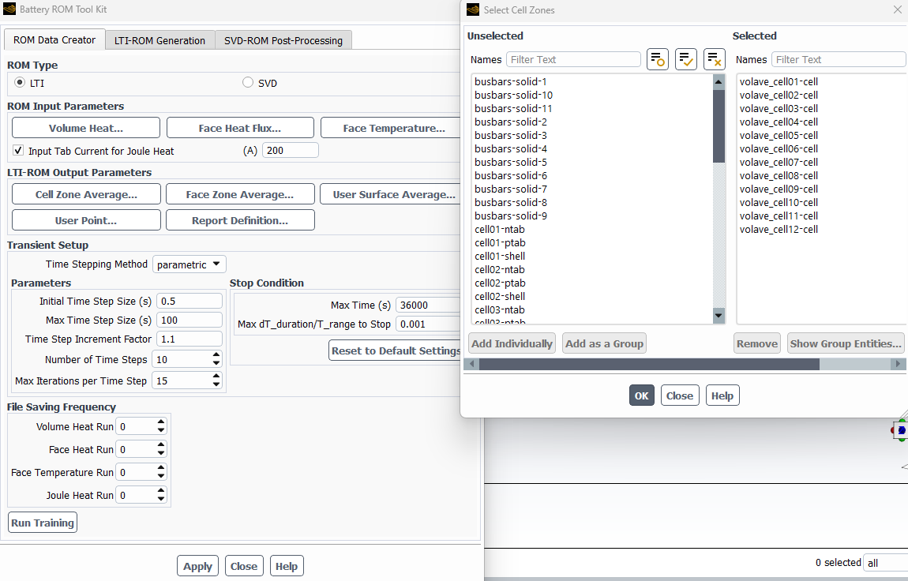Open the SVD-ROM Post-Processing tab
The width and height of the screenshot is (908, 581).
283,41
